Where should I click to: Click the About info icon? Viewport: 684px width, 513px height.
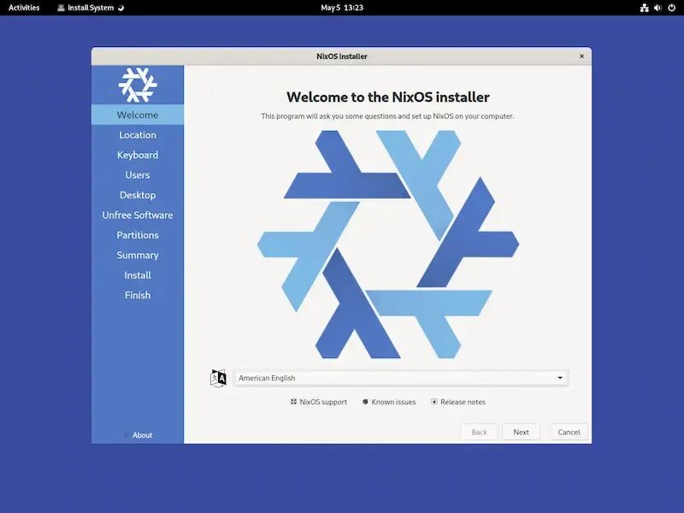click(x=126, y=435)
